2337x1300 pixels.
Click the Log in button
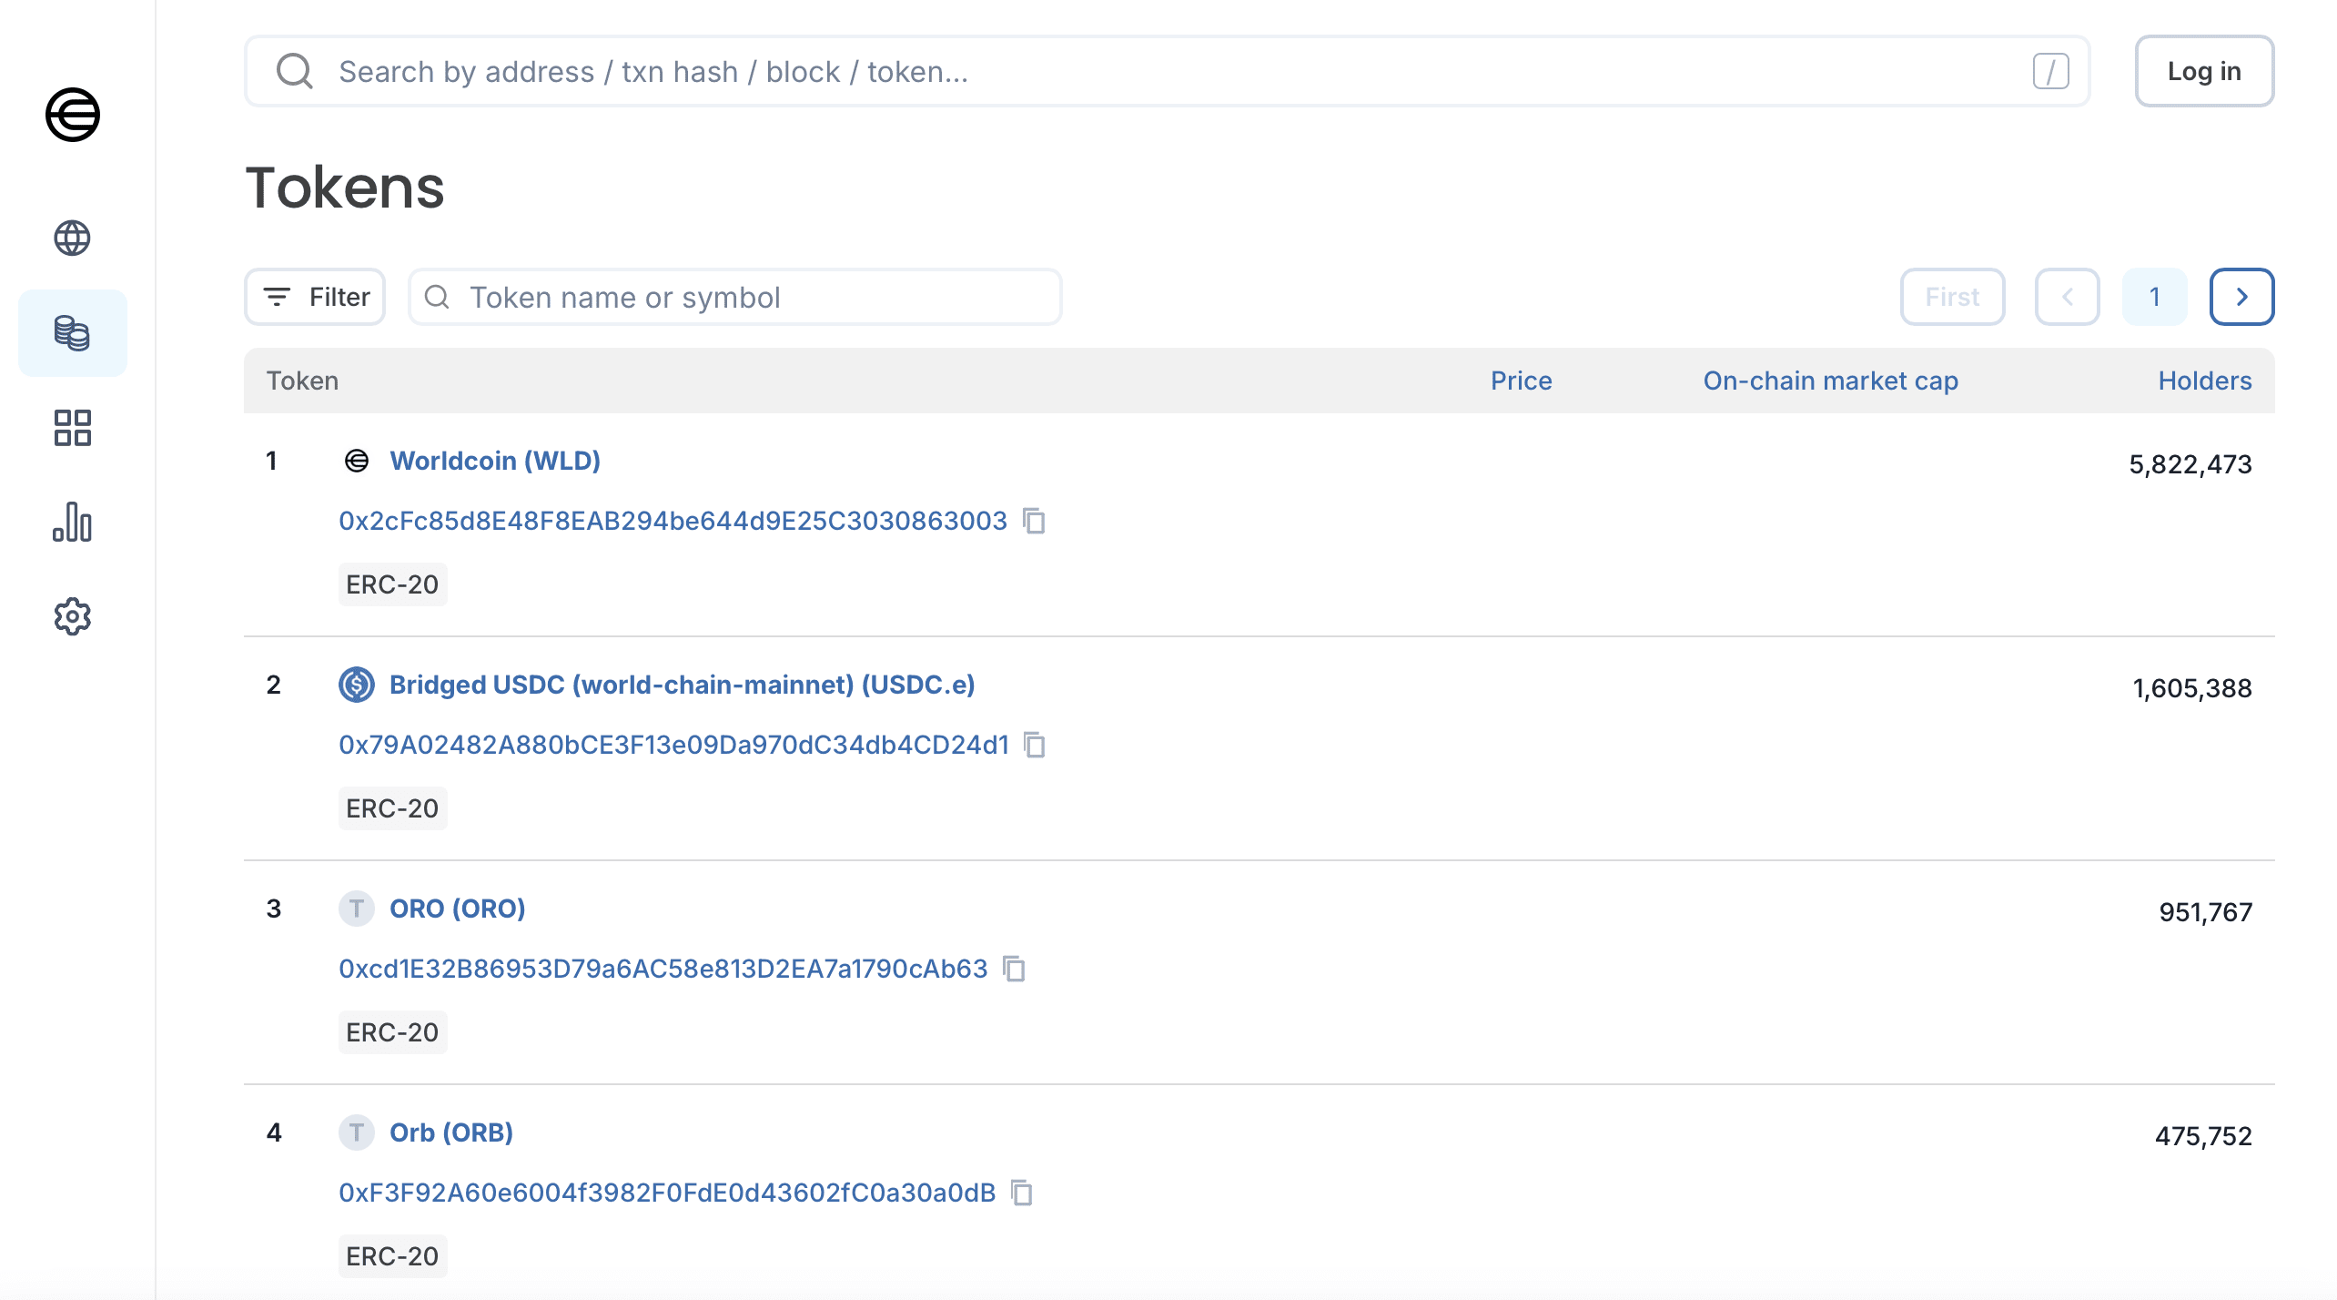point(2205,71)
